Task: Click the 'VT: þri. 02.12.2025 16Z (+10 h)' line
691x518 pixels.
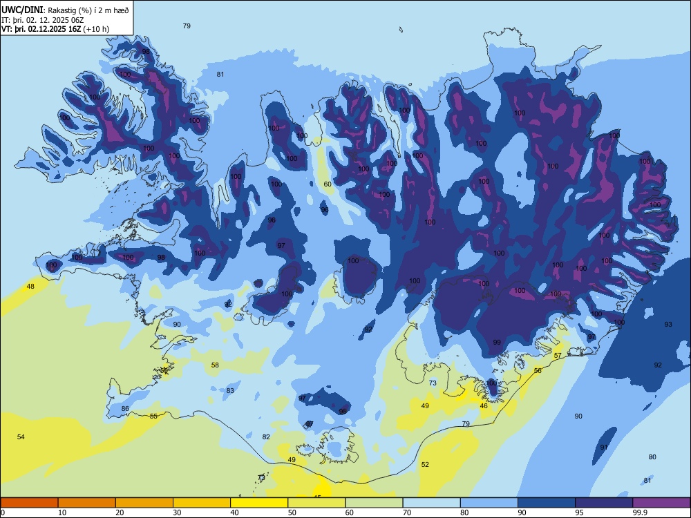Action: pos(55,29)
